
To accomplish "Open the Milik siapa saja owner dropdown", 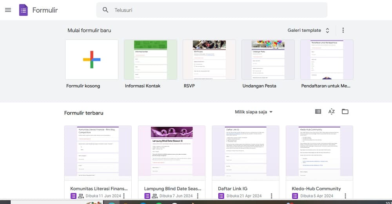I will click(x=254, y=112).
